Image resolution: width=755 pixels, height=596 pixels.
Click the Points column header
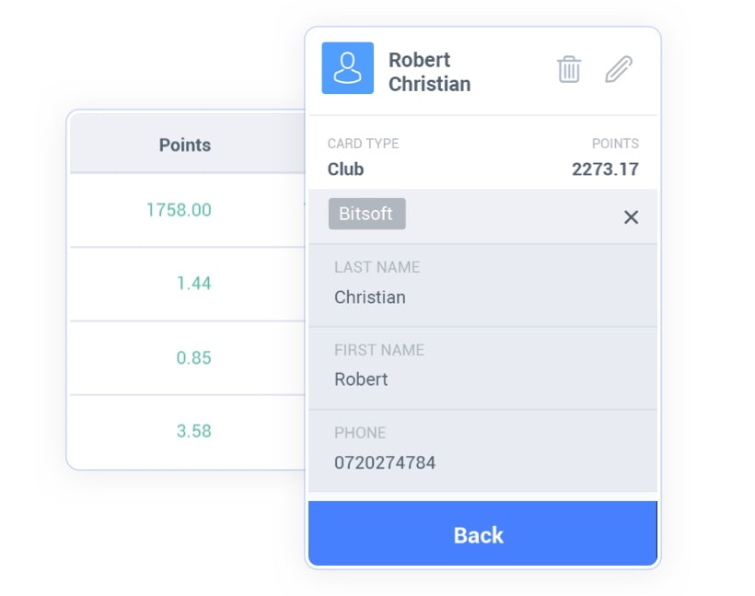tap(185, 145)
